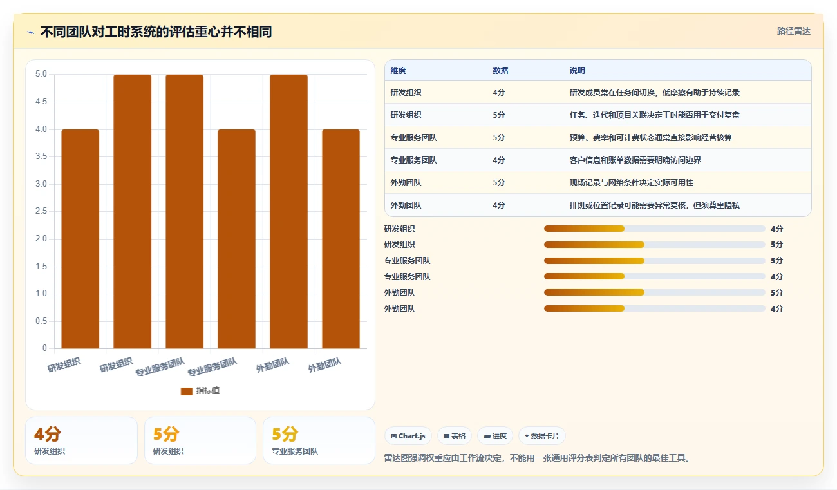Click the 维度 column header
Viewport: 837px width, 490px height.
(x=398, y=71)
